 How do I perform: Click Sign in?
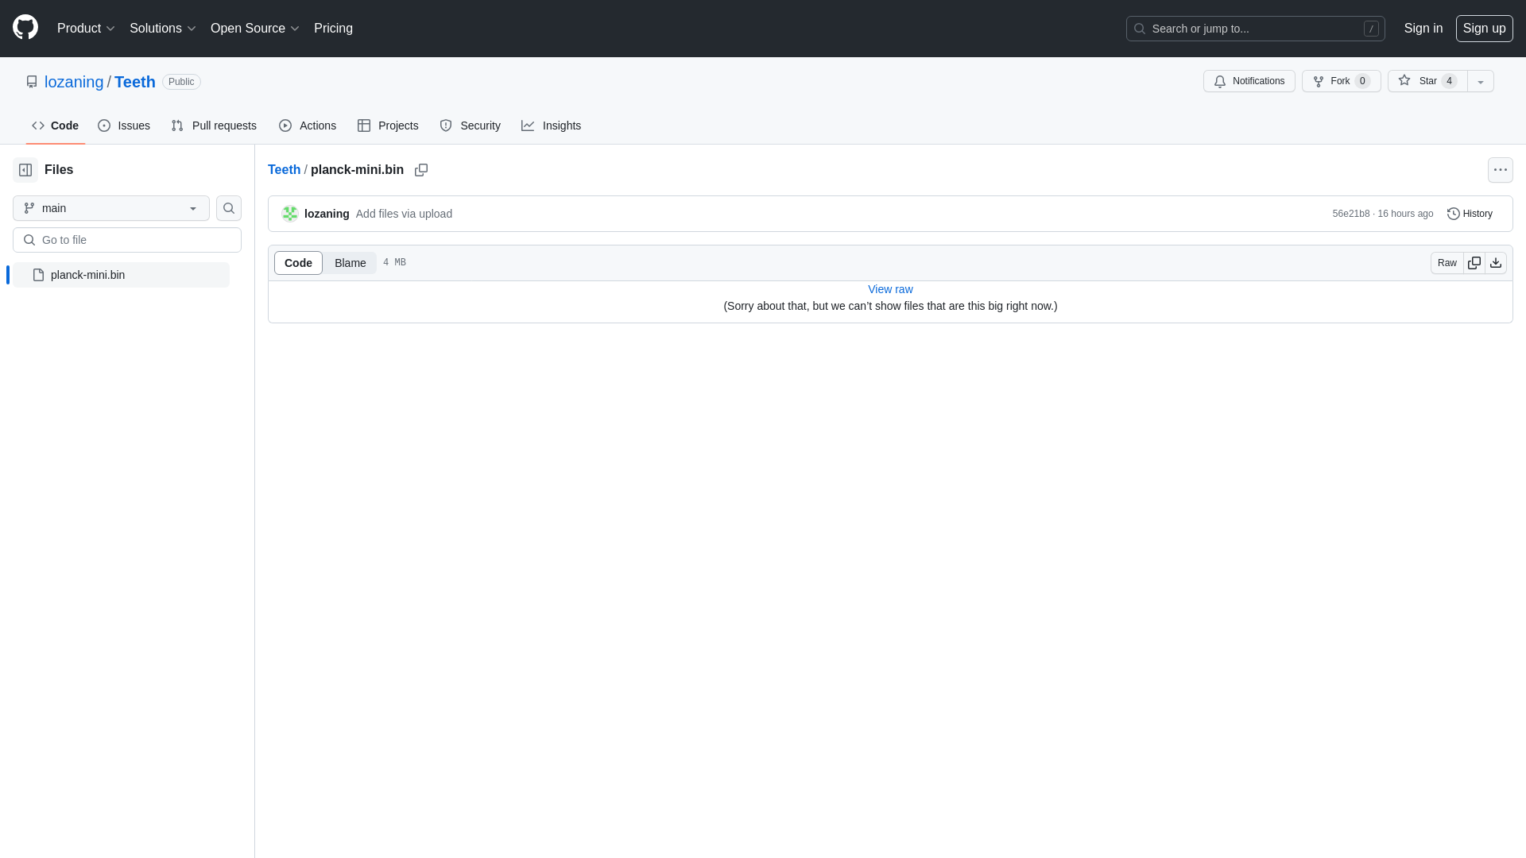tap(1423, 29)
